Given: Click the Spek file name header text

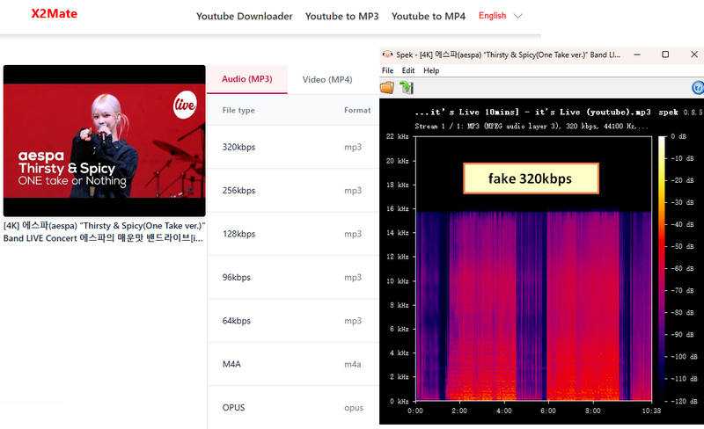Looking at the screenshot, I should coord(533,113).
